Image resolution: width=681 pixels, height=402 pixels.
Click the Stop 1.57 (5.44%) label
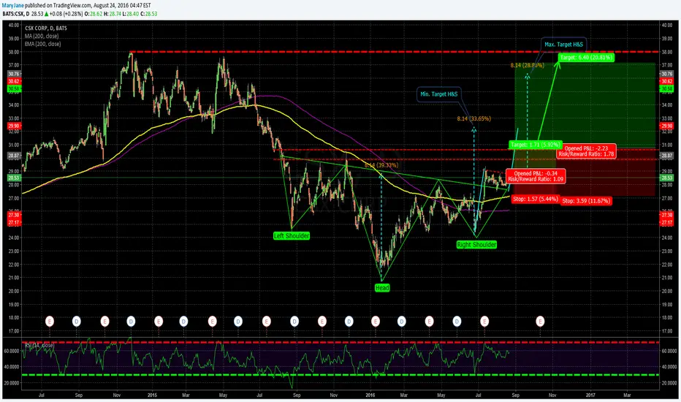pyautogui.click(x=535, y=199)
